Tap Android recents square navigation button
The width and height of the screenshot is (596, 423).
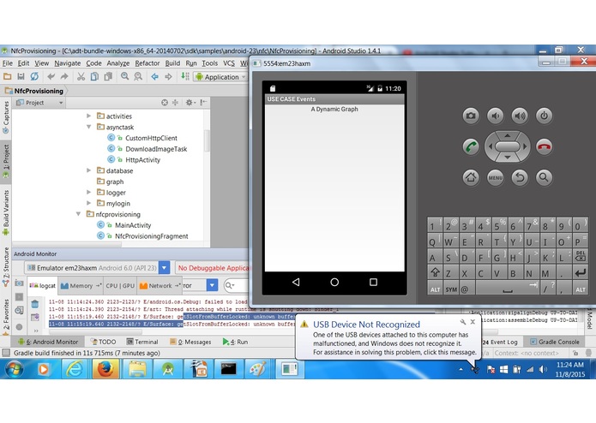tap(373, 282)
